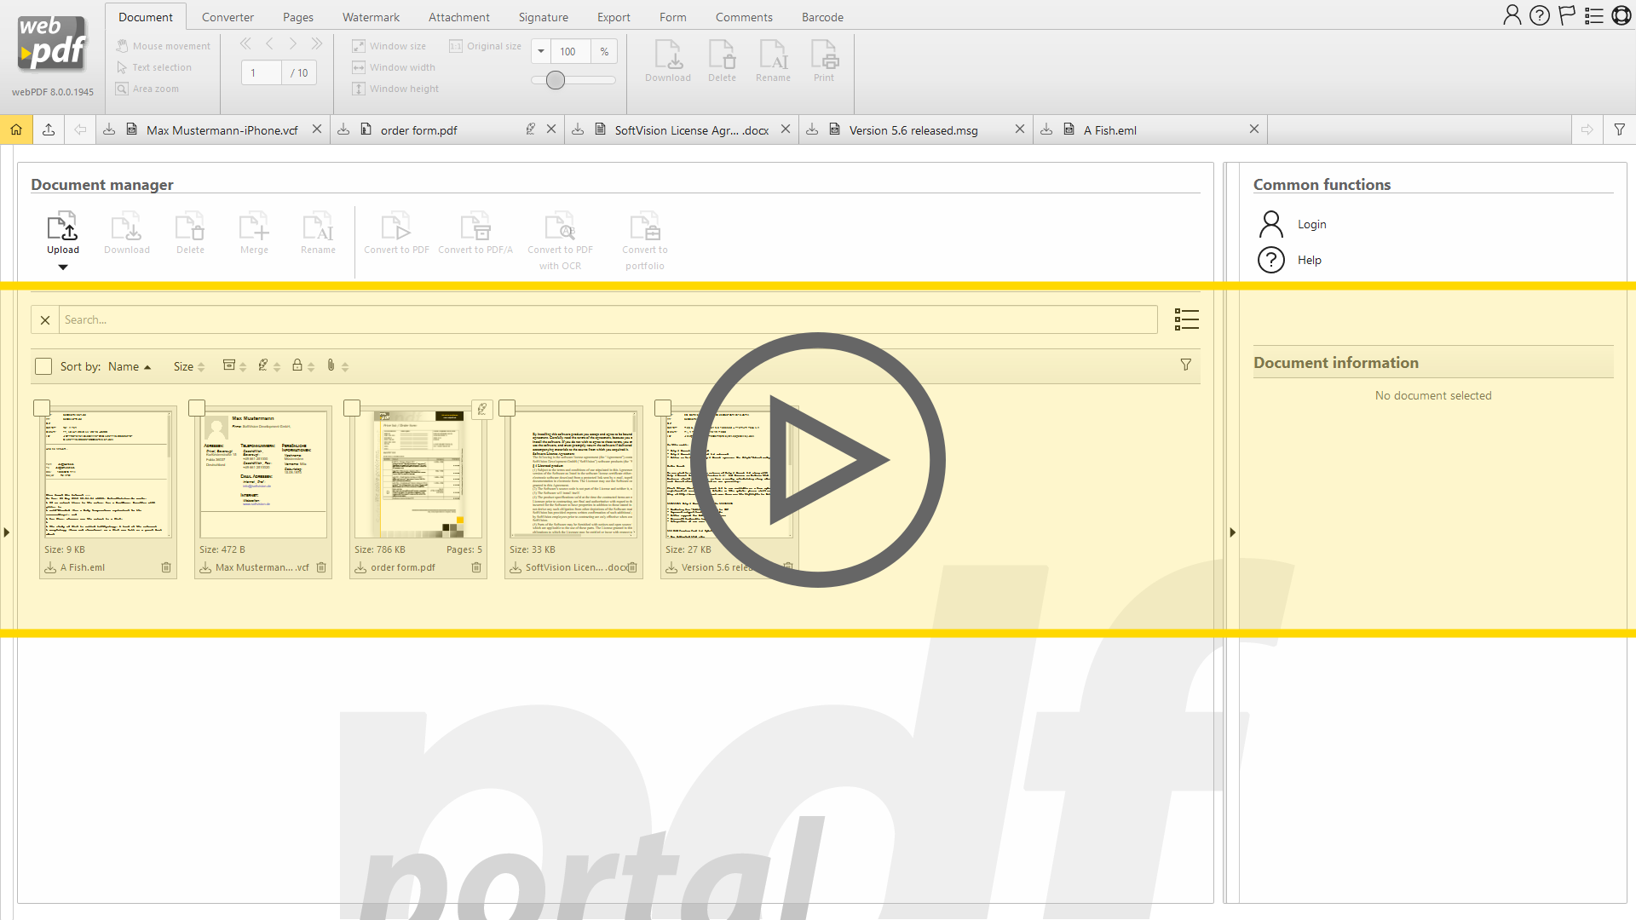Tick the order form.pdf selection checkbox
Viewport: 1636px width, 920px height.
pos(352,407)
